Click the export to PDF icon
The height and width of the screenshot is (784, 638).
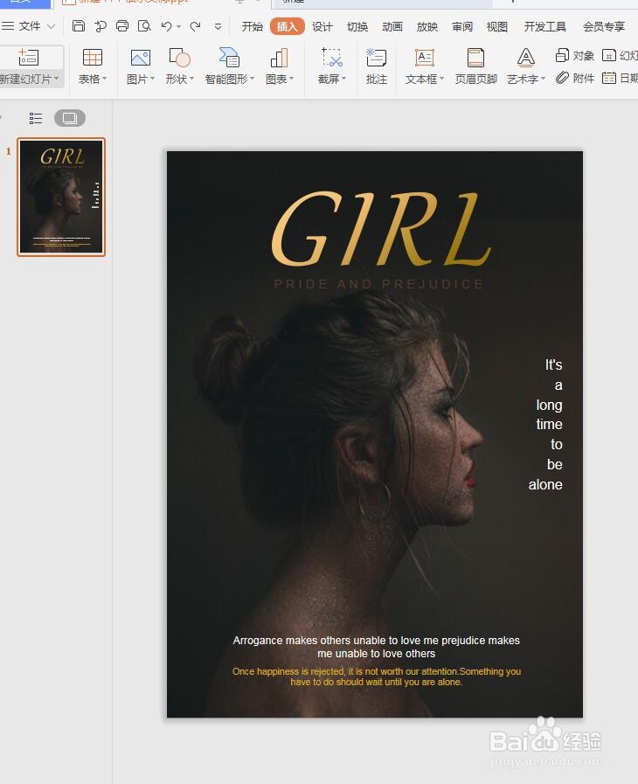pos(101,26)
